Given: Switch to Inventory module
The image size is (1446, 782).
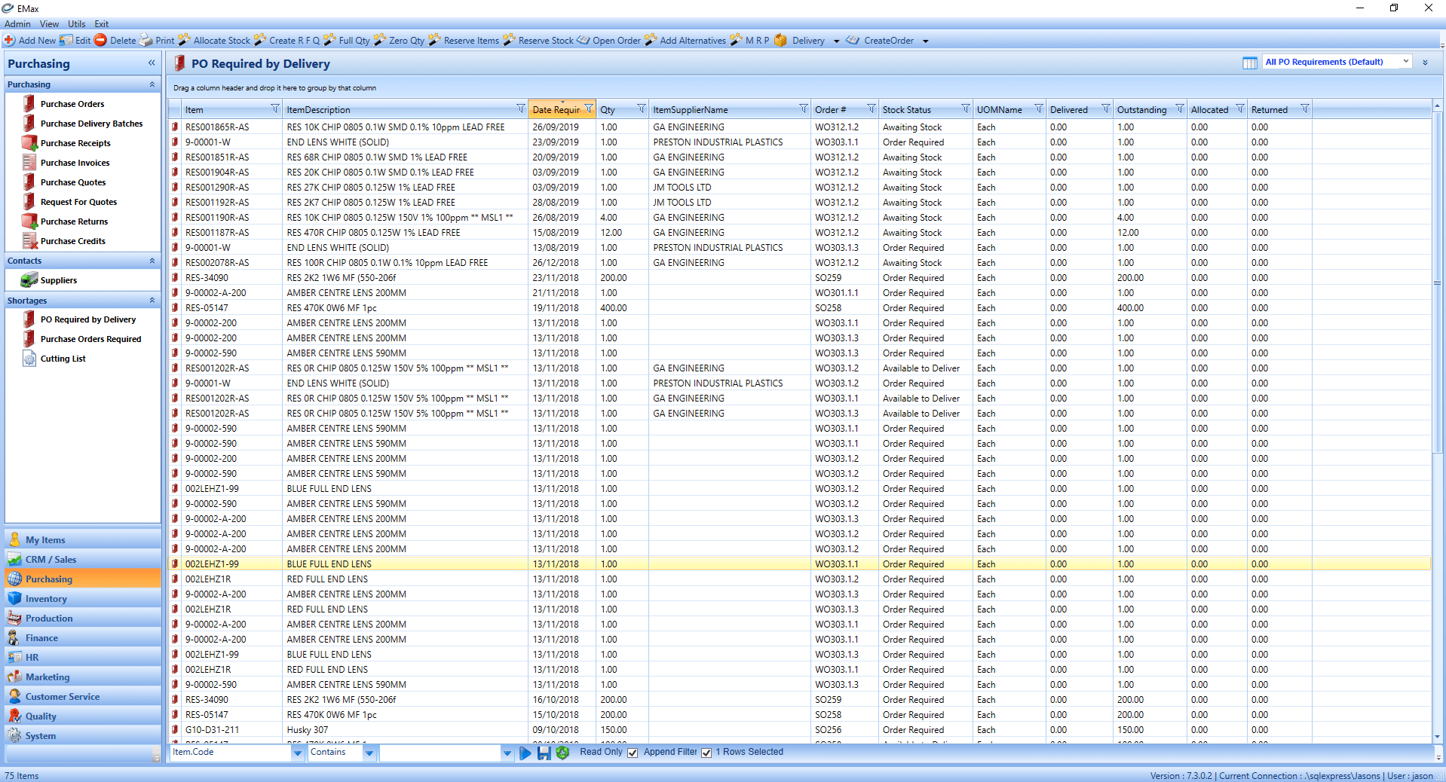Looking at the screenshot, I should [x=83, y=598].
